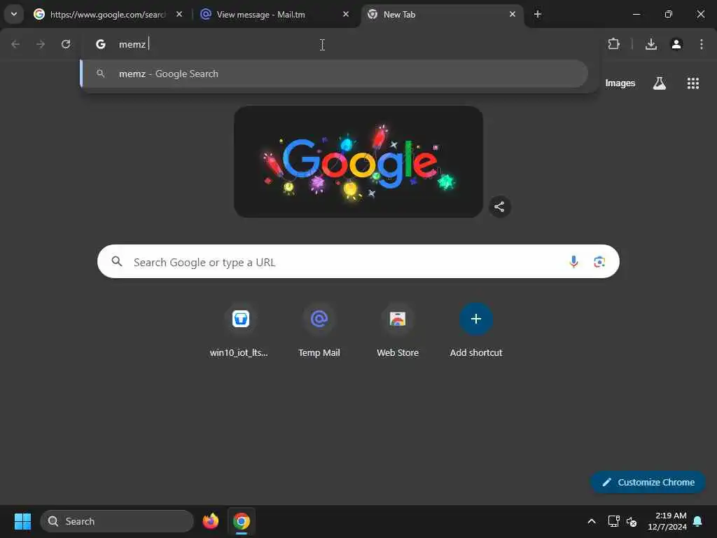This screenshot has height=538, width=717.
Task: Open the clock showing 2:19 AM
Action: point(667,521)
